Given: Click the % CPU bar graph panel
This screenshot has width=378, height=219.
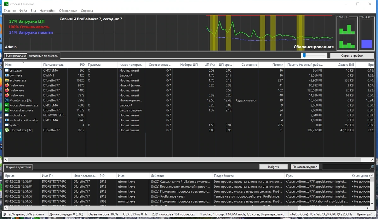Looking at the screenshot, I should pyautogui.click(x=347, y=33).
